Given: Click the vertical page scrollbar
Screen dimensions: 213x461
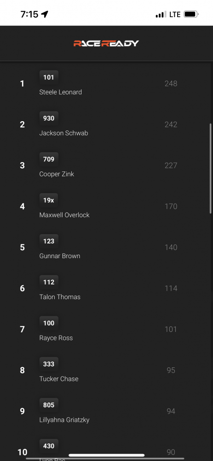Looking at the screenshot, I should click(x=210, y=168).
